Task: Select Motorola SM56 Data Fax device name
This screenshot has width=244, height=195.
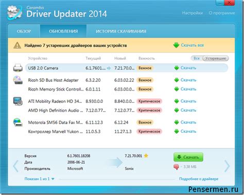Action: (55, 122)
